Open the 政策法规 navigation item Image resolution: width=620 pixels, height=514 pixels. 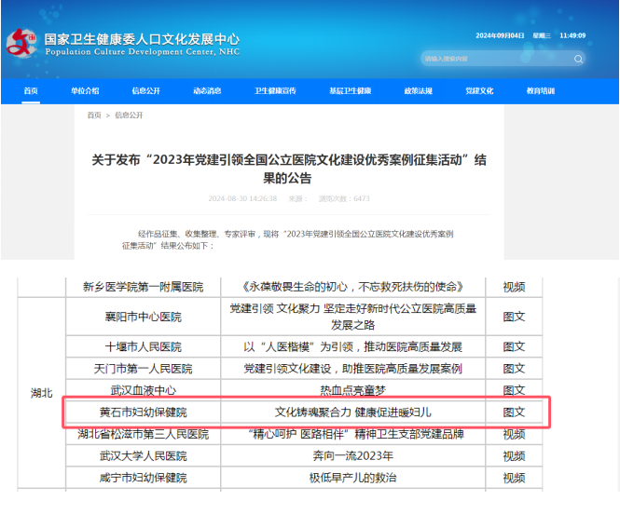pos(419,91)
